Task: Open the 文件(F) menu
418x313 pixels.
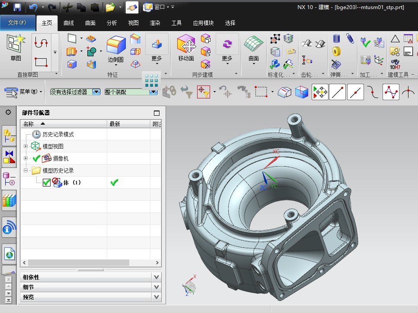Action: (17, 22)
